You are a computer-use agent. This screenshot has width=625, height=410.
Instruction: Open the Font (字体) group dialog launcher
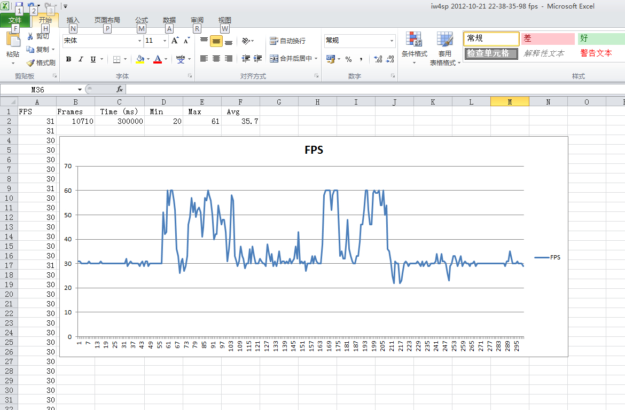tap(190, 76)
